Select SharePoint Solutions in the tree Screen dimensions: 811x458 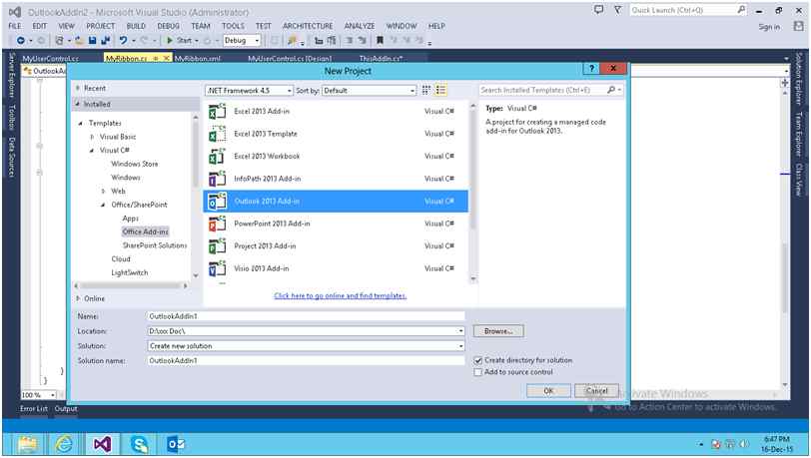(x=155, y=245)
